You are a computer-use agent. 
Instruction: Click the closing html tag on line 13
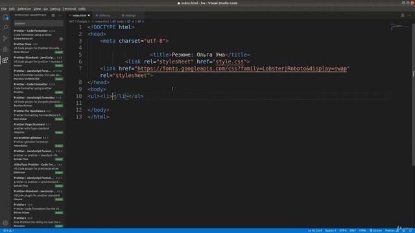98,116
